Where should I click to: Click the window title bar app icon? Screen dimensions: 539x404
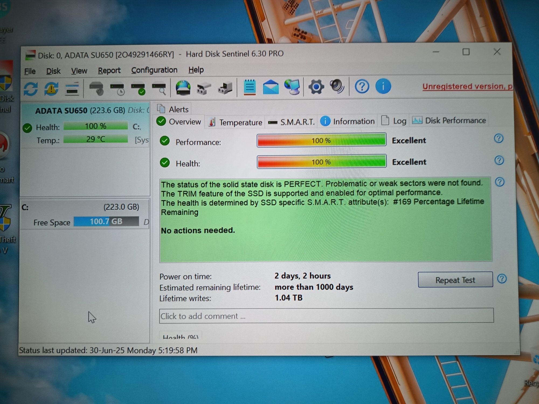coord(30,55)
